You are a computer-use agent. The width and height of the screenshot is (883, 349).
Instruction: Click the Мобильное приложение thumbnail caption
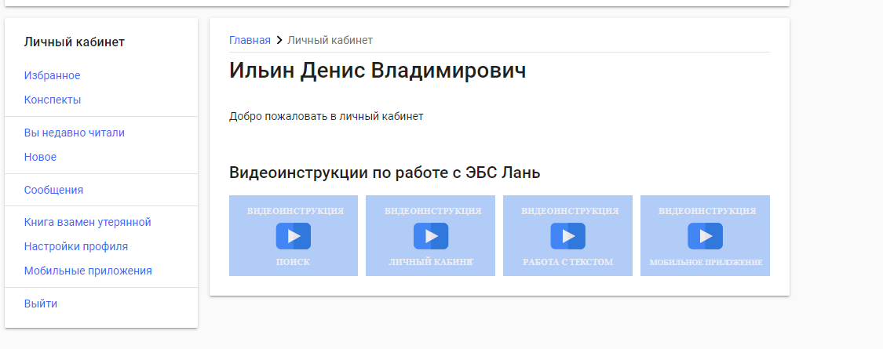705,262
